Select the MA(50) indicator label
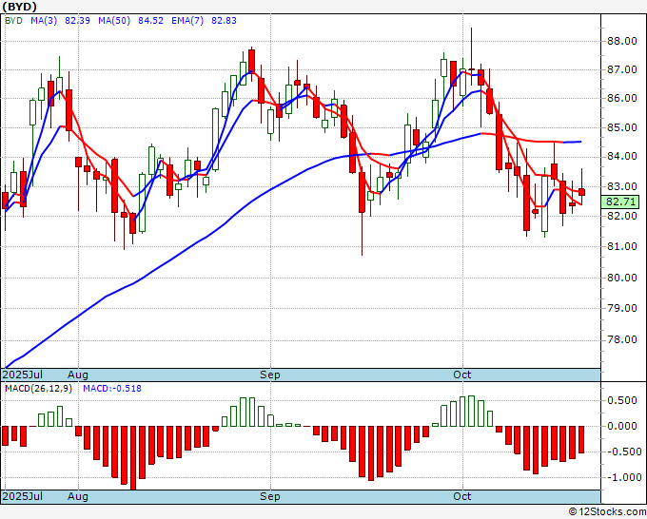Image resolution: width=647 pixels, height=519 pixels. point(114,21)
